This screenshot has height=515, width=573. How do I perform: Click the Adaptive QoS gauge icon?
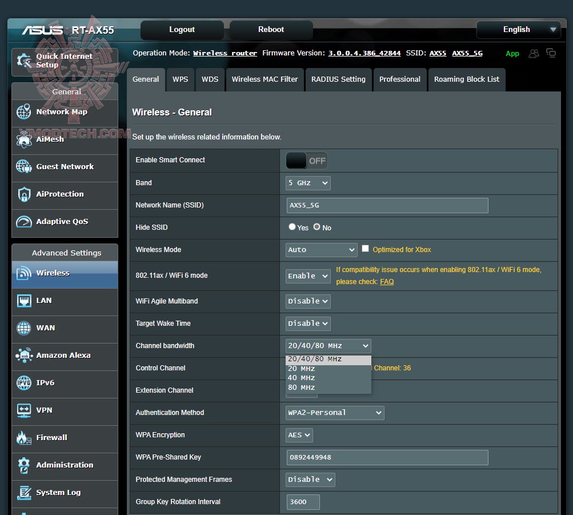[x=24, y=222]
